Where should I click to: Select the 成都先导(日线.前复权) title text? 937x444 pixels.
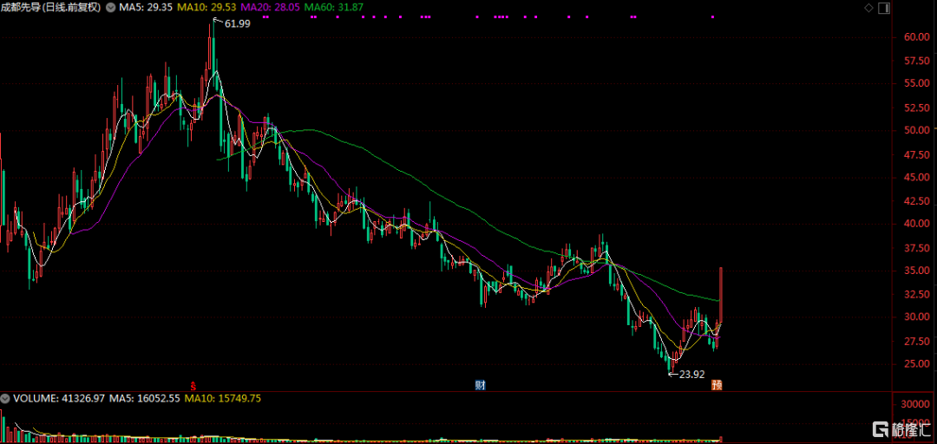(x=51, y=8)
